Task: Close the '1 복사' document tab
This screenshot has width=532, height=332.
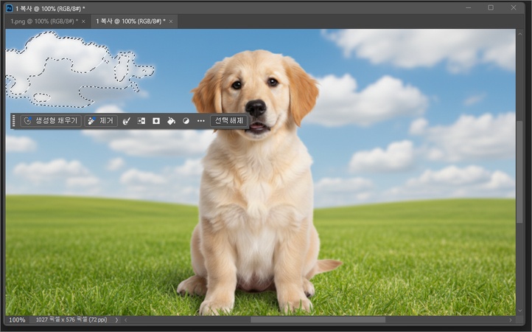Action: [169, 21]
